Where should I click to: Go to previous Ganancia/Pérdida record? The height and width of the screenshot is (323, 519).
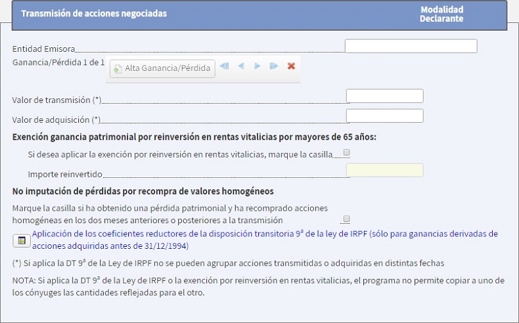tap(241, 66)
